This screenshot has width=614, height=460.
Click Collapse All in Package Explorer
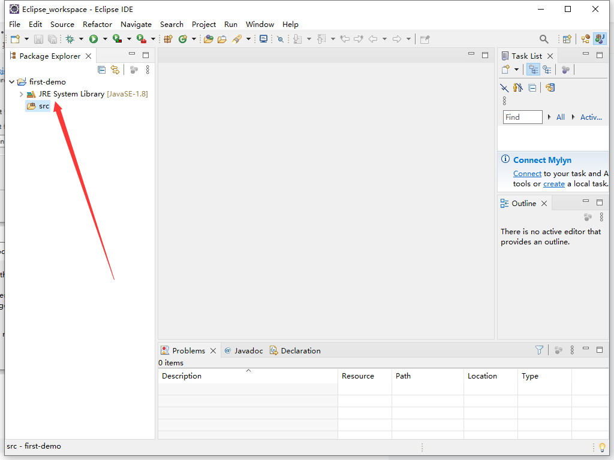[x=102, y=70]
